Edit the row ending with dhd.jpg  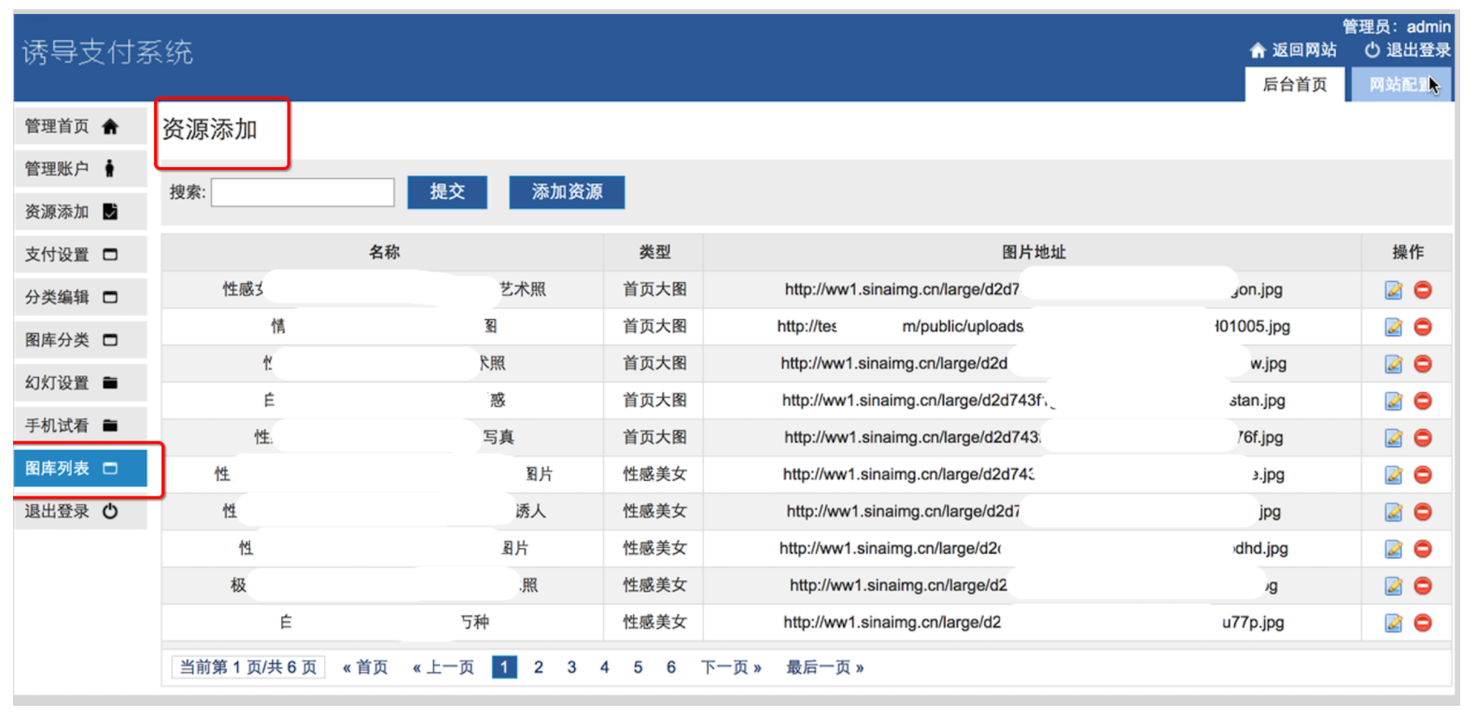point(1394,549)
